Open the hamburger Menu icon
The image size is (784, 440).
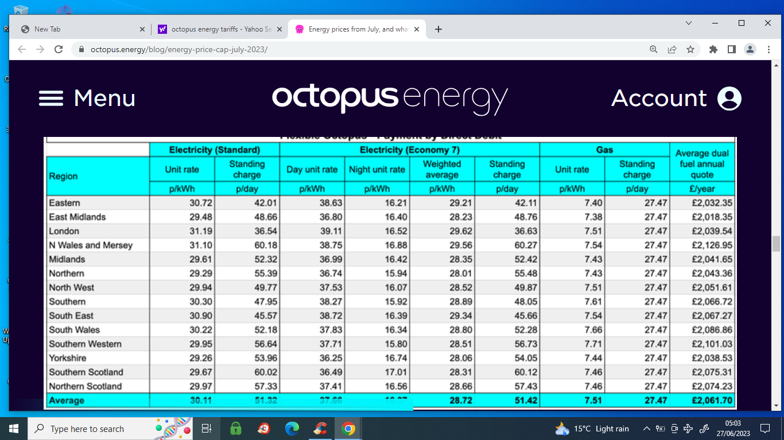click(51, 99)
